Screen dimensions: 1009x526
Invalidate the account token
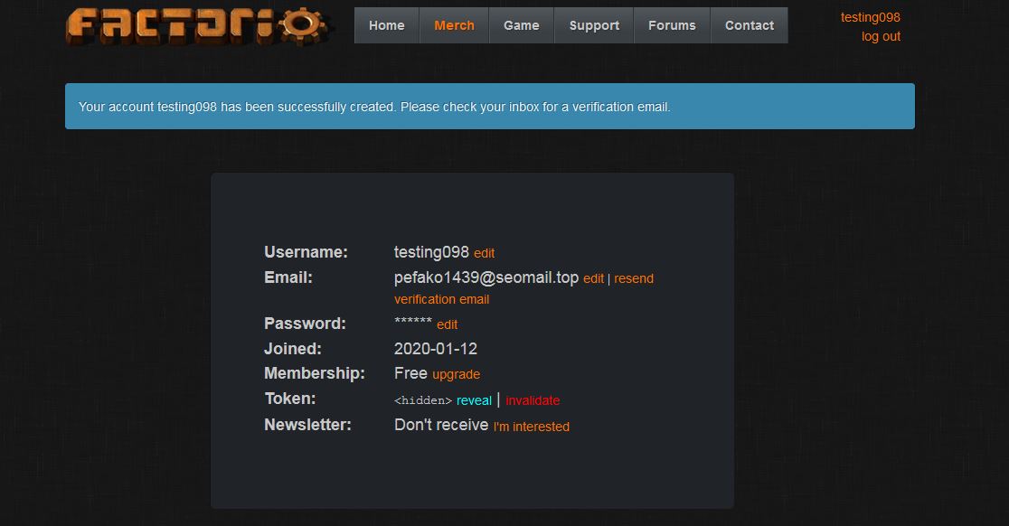(x=533, y=400)
